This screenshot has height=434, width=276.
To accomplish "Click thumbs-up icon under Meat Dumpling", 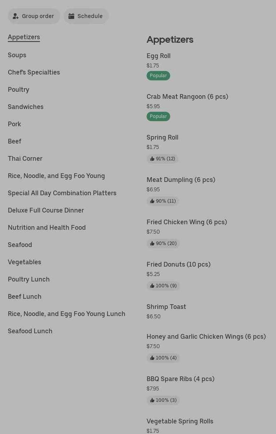I will pos(152,201).
